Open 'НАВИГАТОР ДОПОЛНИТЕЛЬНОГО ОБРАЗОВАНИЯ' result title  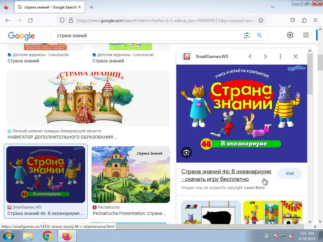(63, 137)
